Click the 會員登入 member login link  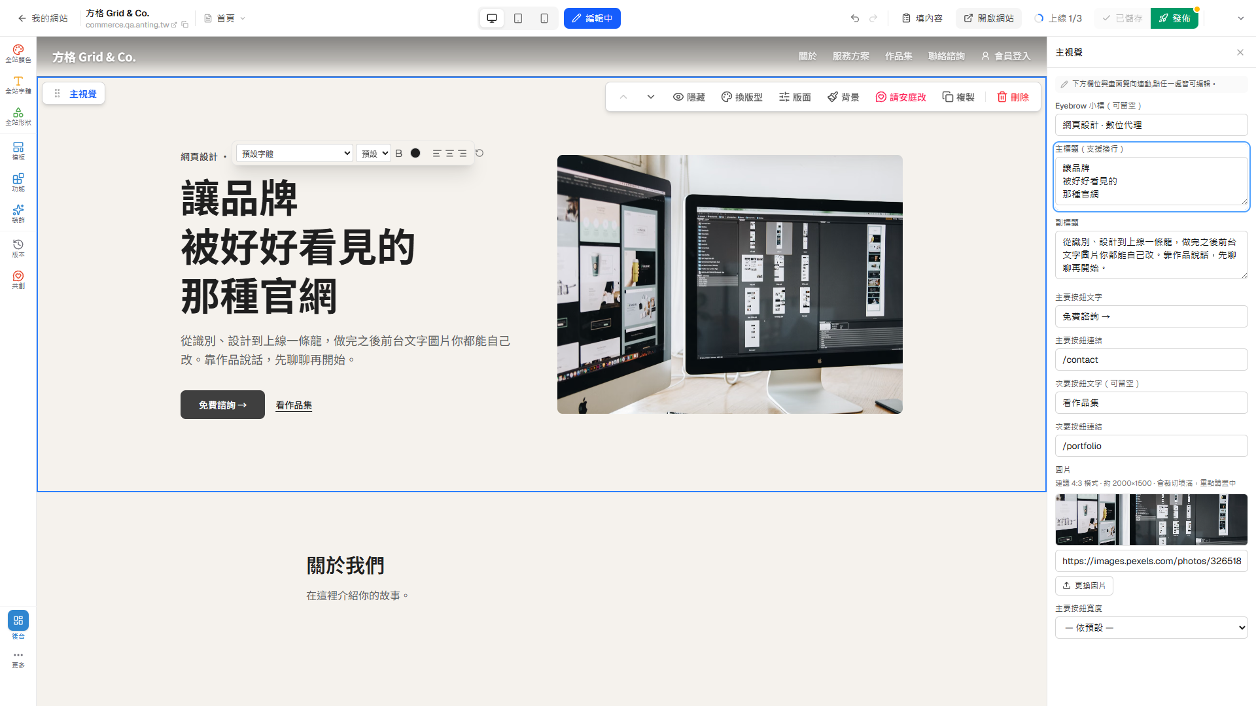point(1005,56)
